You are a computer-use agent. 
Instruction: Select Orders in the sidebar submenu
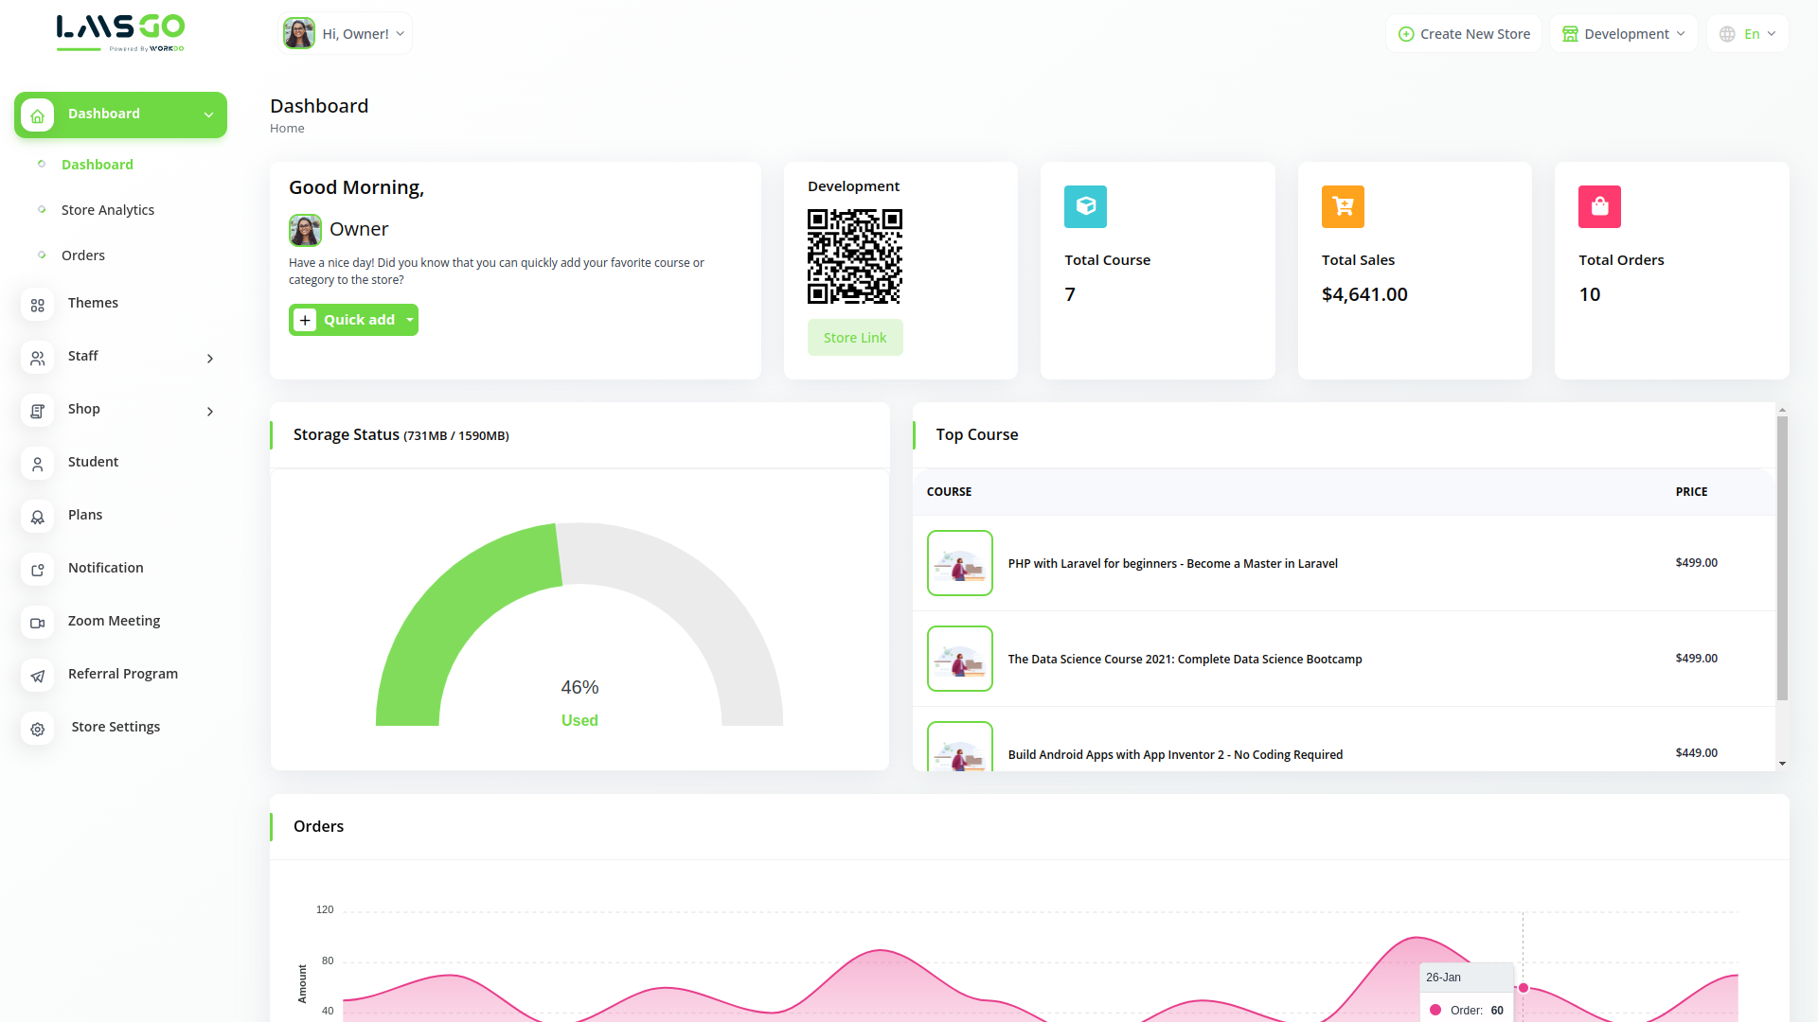(83, 255)
